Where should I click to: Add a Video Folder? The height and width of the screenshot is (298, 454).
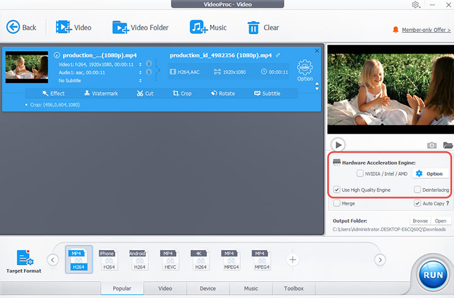click(x=141, y=27)
